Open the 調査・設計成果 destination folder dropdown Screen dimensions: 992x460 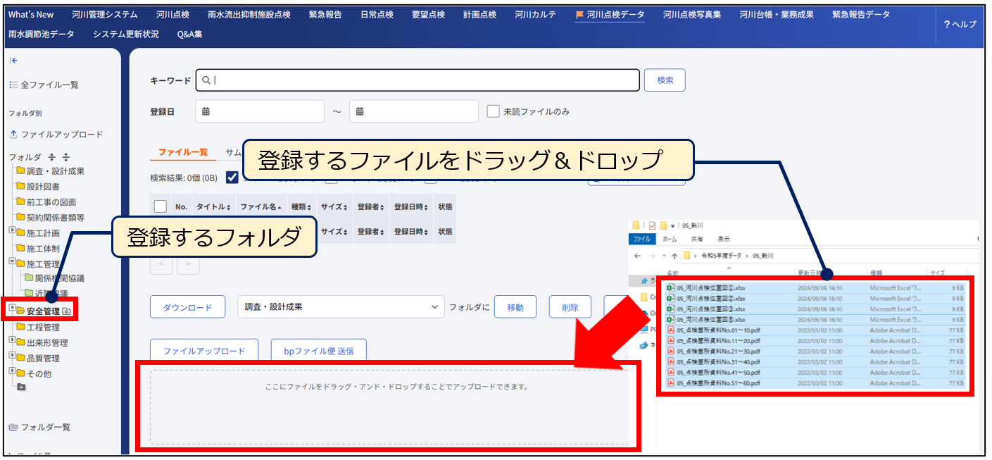click(341, 307)
